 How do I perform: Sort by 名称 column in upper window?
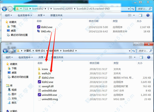point(39,21)
